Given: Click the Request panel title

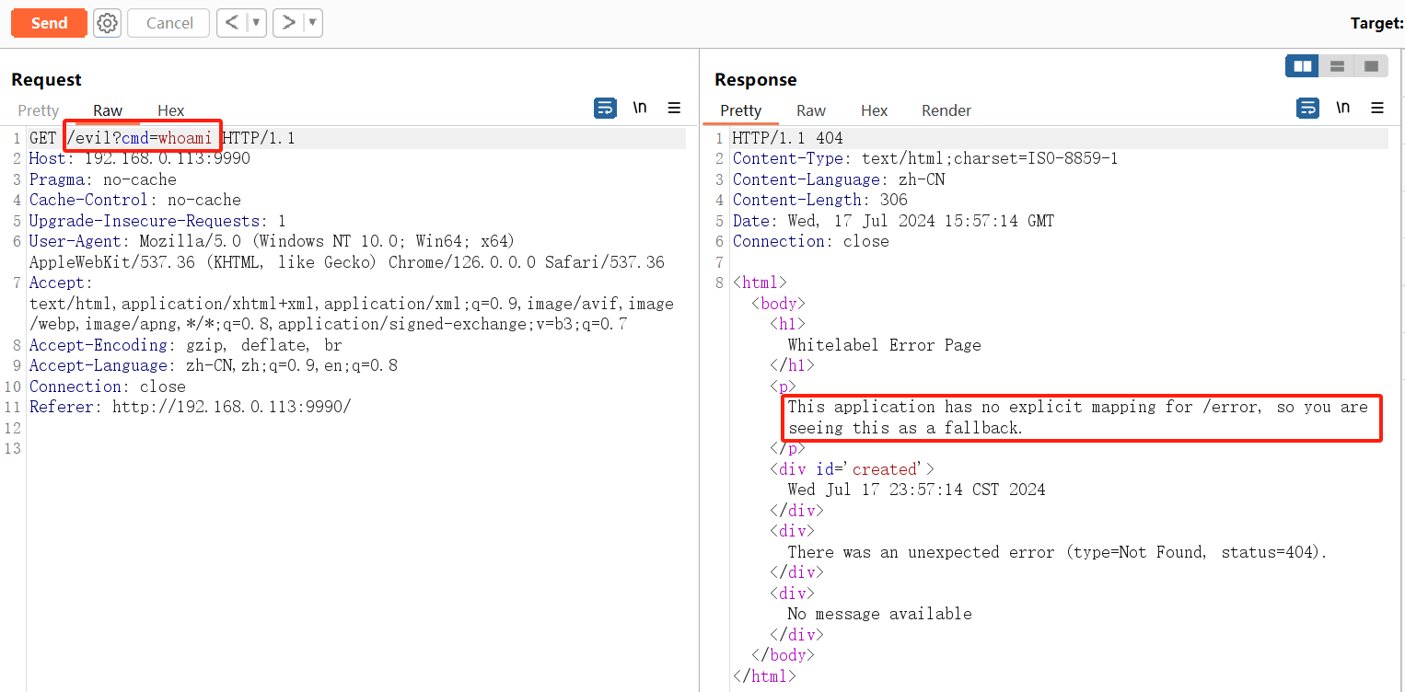Looking at the screenshot, I should click(46, 80).
